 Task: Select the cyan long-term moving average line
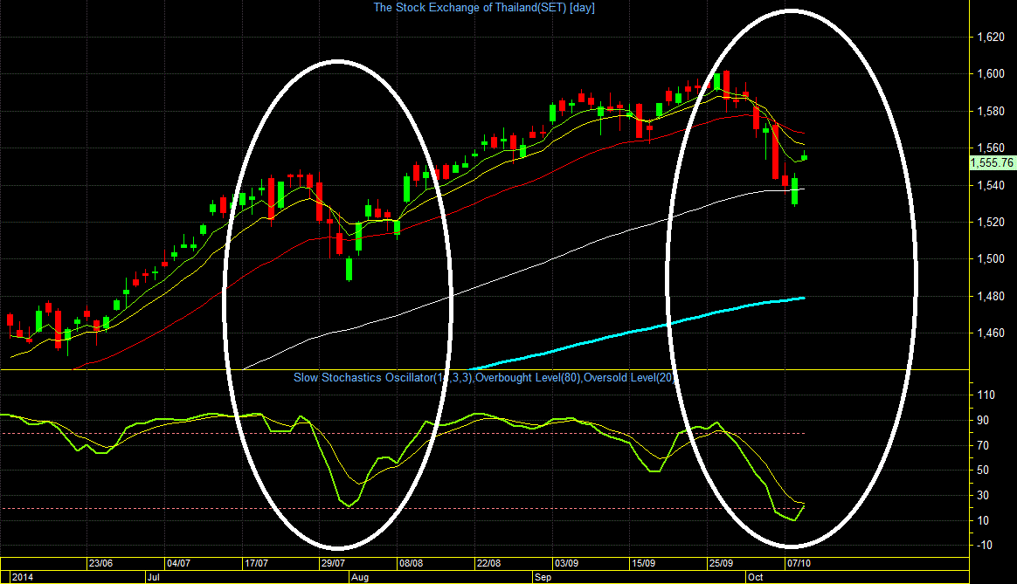coord(636,331)
